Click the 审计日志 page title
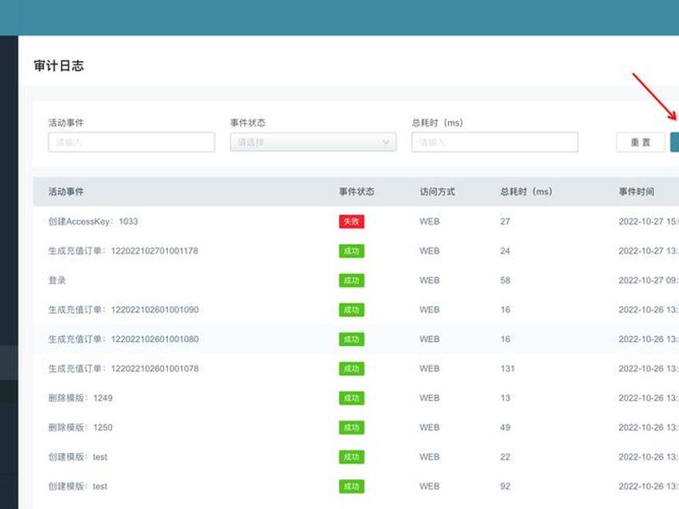The image size is (679, 509). (x=59, y=66)
